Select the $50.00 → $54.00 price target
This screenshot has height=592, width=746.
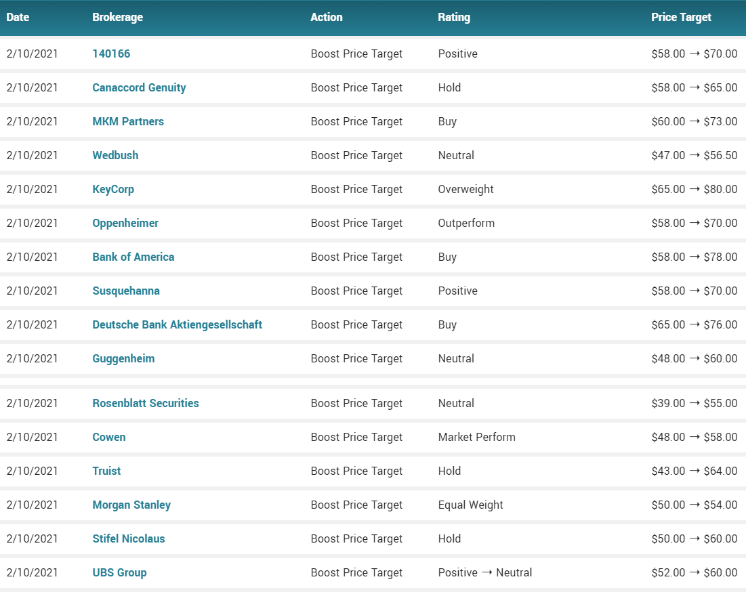tap(694, 505)
